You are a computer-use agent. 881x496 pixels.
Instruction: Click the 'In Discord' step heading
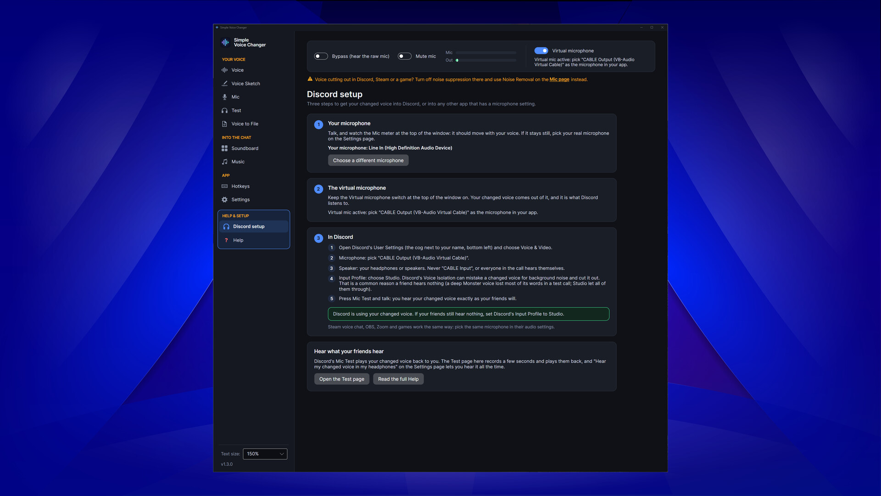[340, 237]
